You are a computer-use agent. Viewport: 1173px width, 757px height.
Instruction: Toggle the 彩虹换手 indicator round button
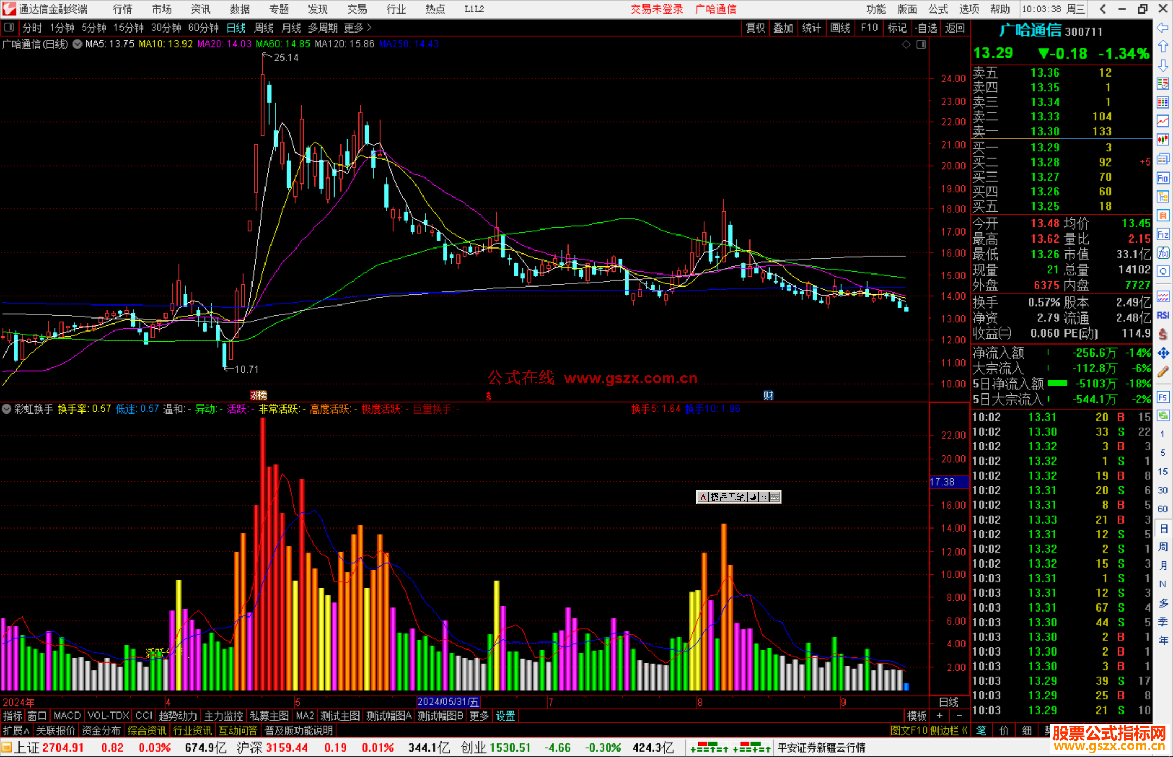click(7, 409)
